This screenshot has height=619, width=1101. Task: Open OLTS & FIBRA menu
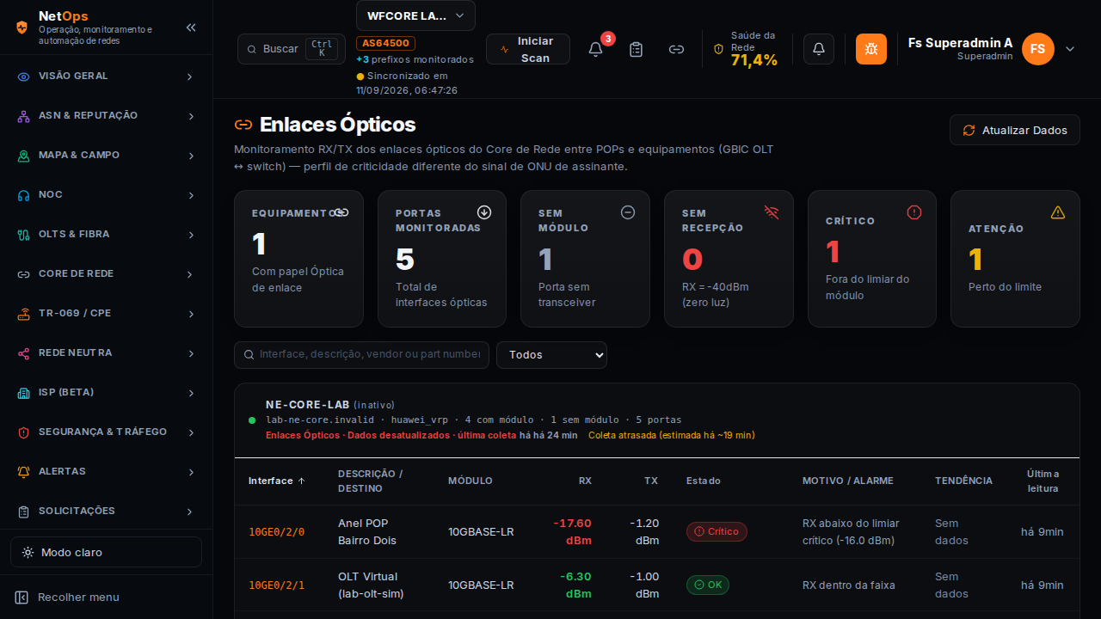tap(106, 235)
